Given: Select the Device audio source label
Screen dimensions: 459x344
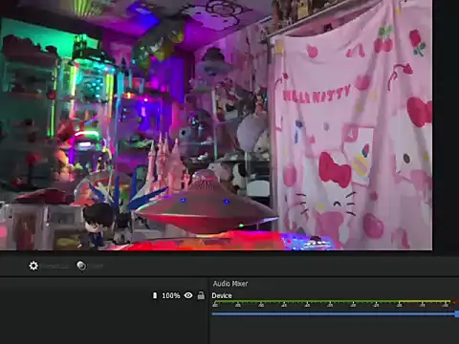Looking at the screenshot, I should 222,295.
